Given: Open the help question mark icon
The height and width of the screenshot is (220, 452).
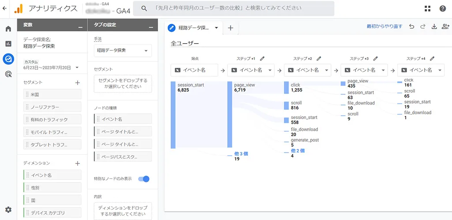Looking at the screenshot, I should click(x=442, y=8).
